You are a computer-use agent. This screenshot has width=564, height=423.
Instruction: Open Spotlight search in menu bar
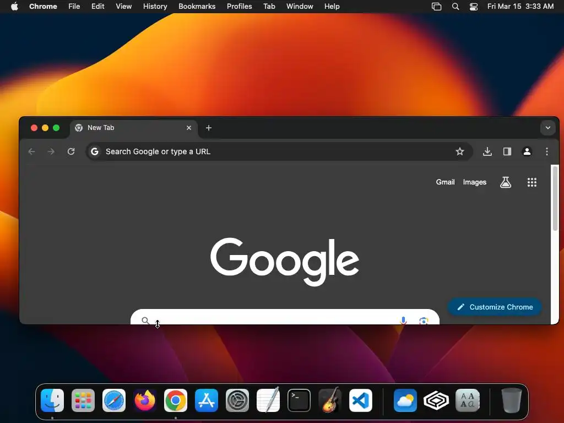click(455, 7)
